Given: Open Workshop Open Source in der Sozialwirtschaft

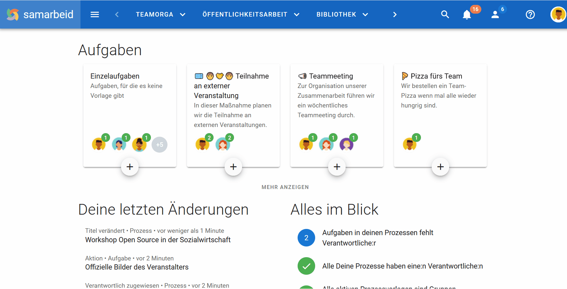Looking at the screenshot, I should pos(158,240).
